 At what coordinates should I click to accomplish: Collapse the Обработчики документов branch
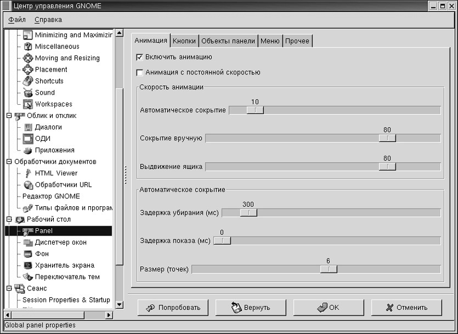click(9, 162)
